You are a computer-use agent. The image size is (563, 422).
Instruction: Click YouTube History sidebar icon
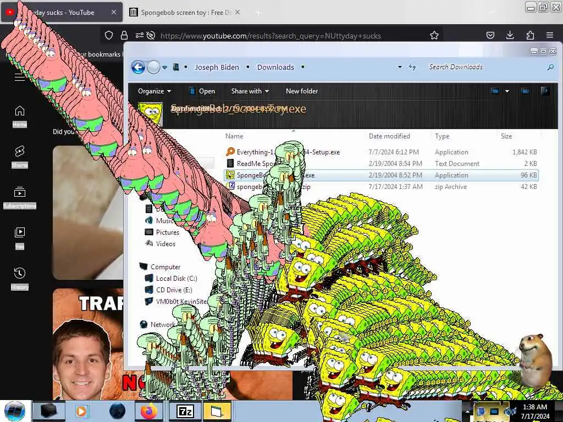[19, 279]
